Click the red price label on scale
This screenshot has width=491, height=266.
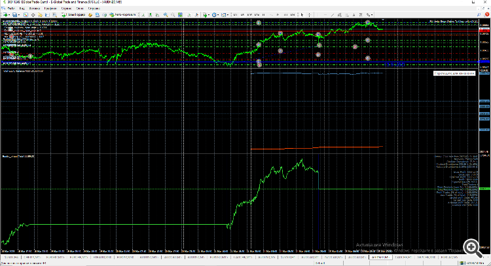click(x=484, y=30)
